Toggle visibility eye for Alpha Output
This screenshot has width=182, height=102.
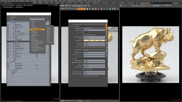click(x=8, y=25)
